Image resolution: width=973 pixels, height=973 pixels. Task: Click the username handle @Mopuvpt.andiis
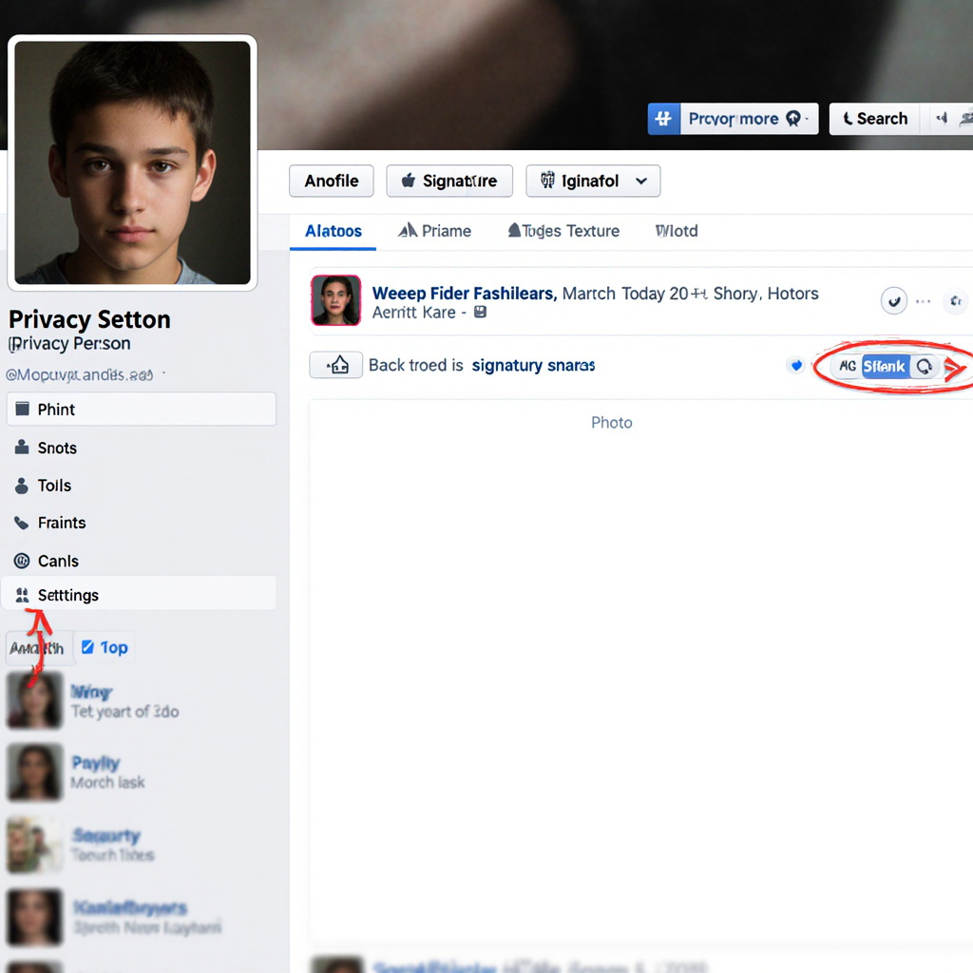click(x=79, y=374)
